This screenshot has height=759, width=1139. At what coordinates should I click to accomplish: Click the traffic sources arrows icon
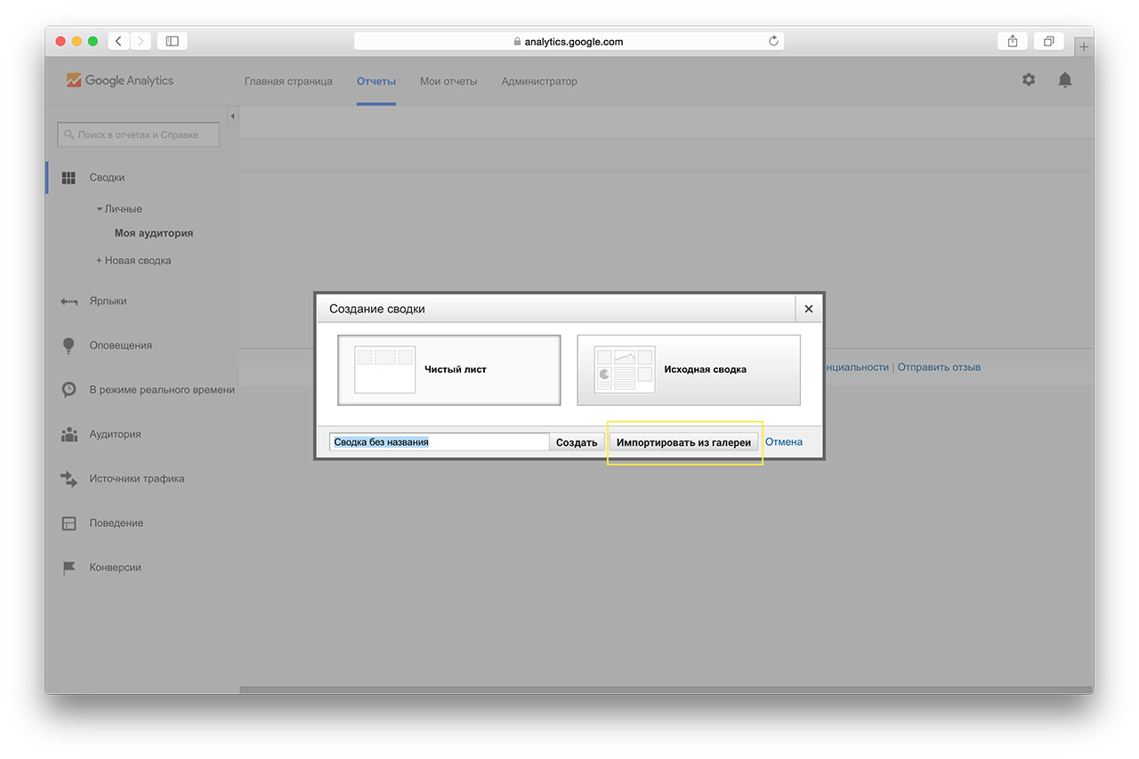coord(69,479)
